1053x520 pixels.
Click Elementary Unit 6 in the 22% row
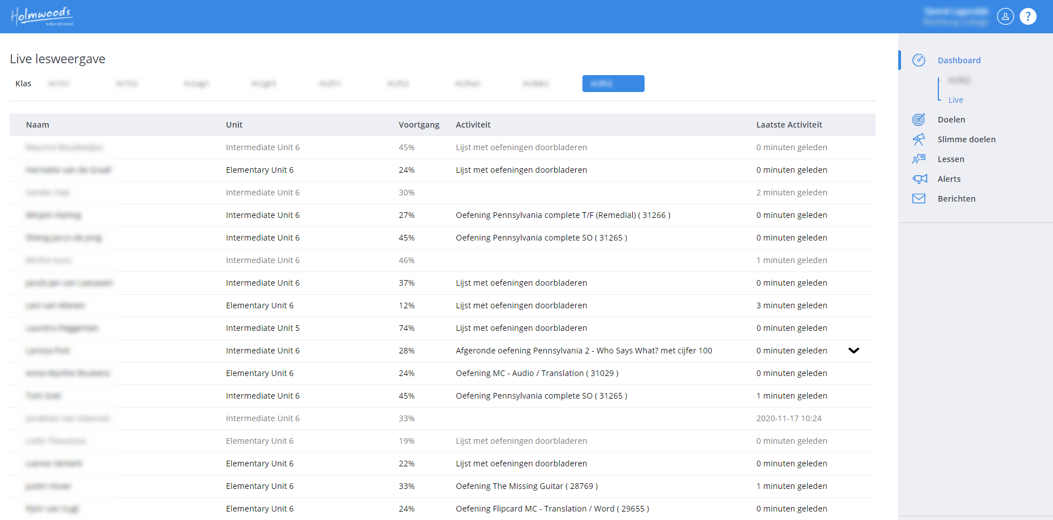[260, 464]
